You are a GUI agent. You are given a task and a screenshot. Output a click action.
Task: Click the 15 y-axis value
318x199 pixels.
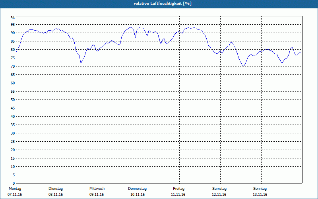tap(13, 158)
